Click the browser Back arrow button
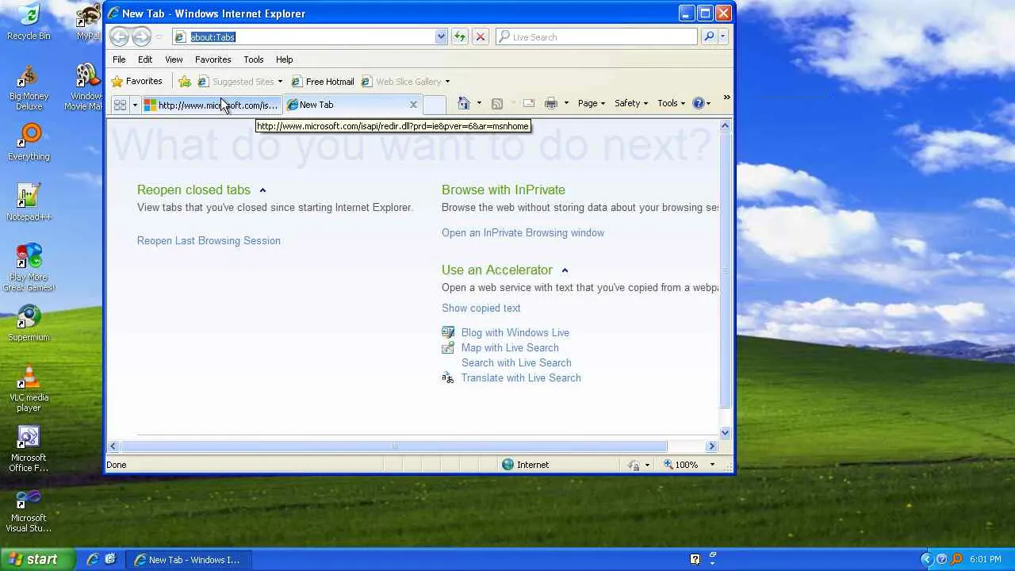 pyautogui.click(x=119, y=36)
